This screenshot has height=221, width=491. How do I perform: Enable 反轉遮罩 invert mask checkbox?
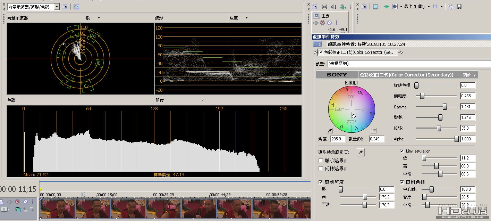(x=321, y=169)
